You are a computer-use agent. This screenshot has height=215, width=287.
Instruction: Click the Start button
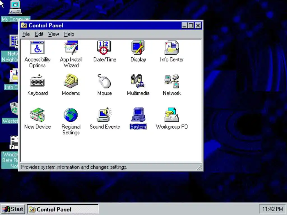(13, 209)
